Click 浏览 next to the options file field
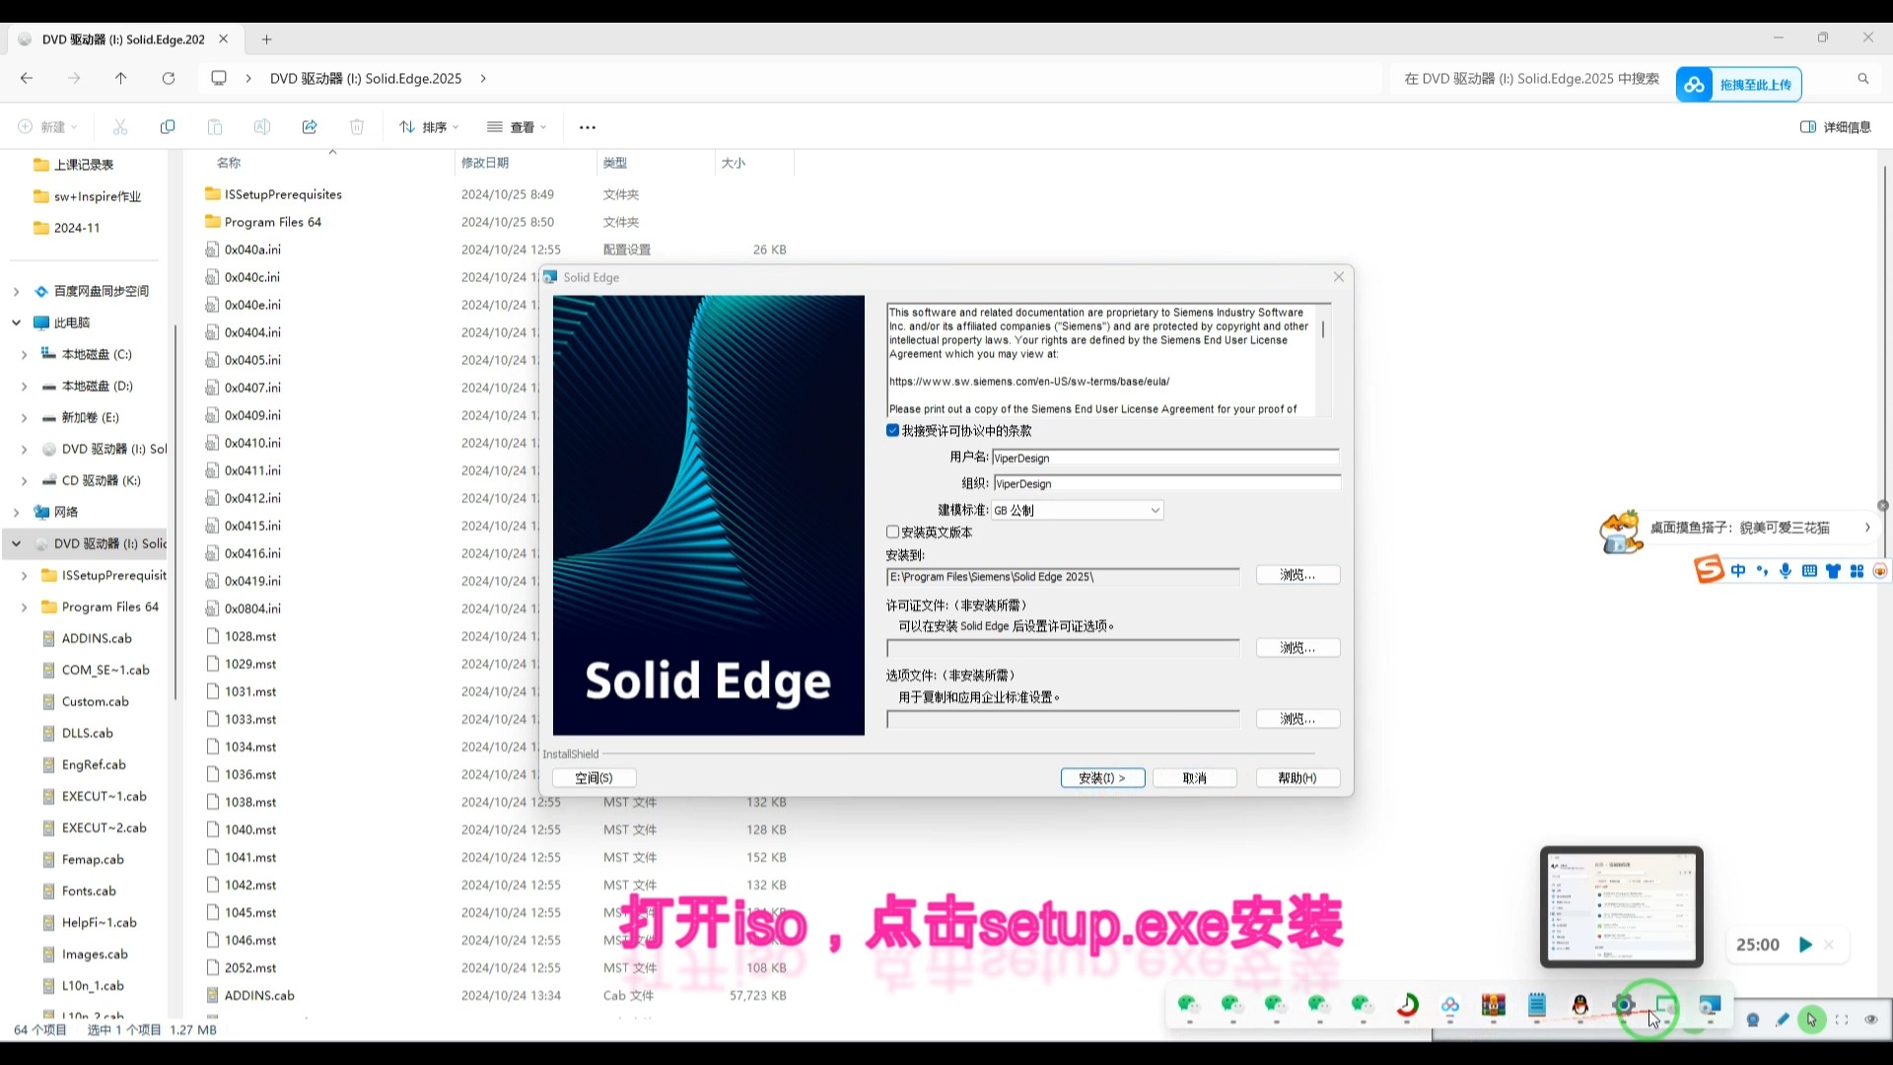This screenshot has height=1065, width=1893. point(1297,719)
